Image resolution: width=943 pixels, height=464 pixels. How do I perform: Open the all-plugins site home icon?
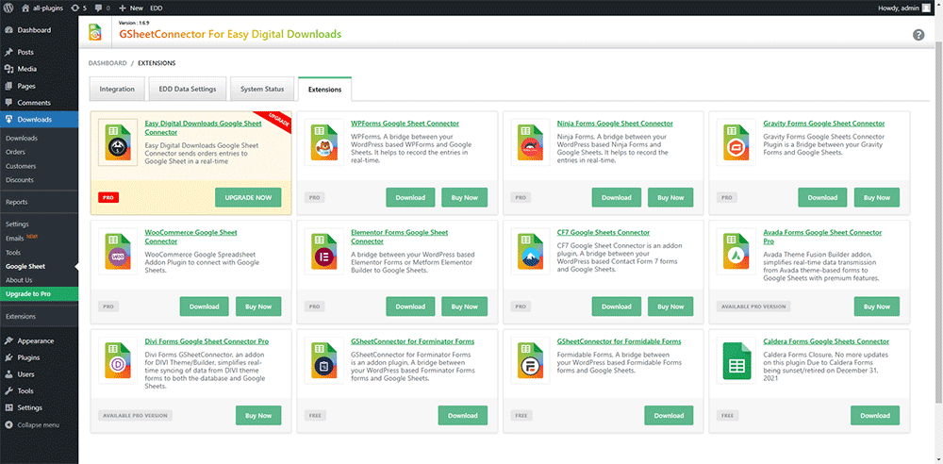[x=25, y=8]
